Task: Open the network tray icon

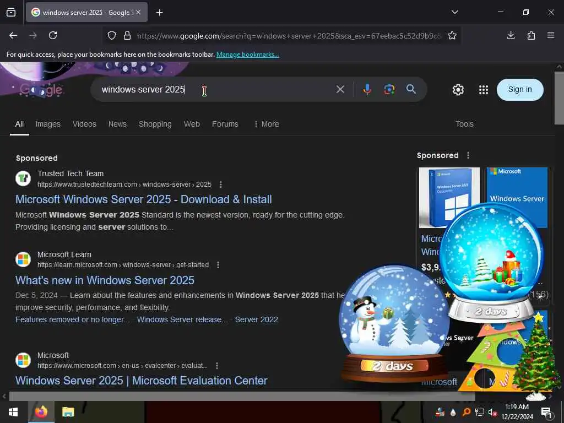Action: [x=480, y=412]
